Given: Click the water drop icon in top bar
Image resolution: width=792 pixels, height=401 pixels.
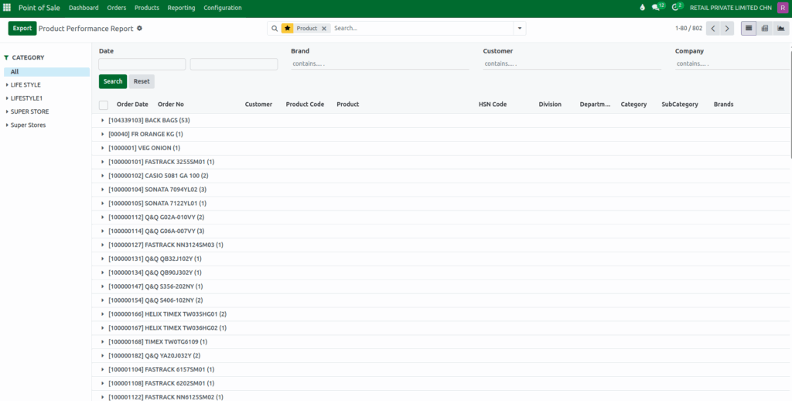Looking at the screenshot, I should tap(642, 8).
